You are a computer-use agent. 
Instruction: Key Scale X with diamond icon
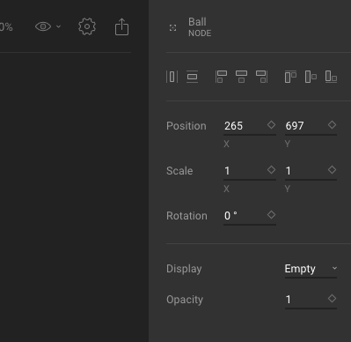271,170
